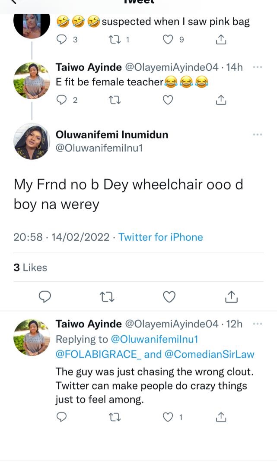277x466 pixels.
Task: Share the 'pink bag' tweet
Action: 220,40
